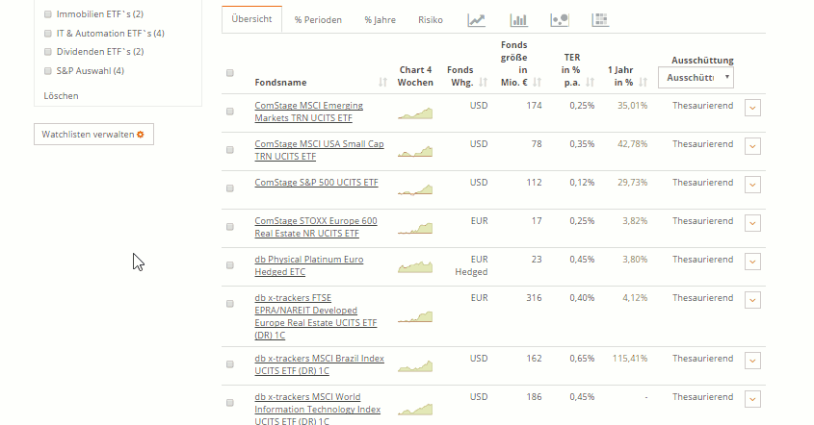
Task: Sort by Fondsgröße in Mio. € arrows
Action: click(x=538, y=83)
